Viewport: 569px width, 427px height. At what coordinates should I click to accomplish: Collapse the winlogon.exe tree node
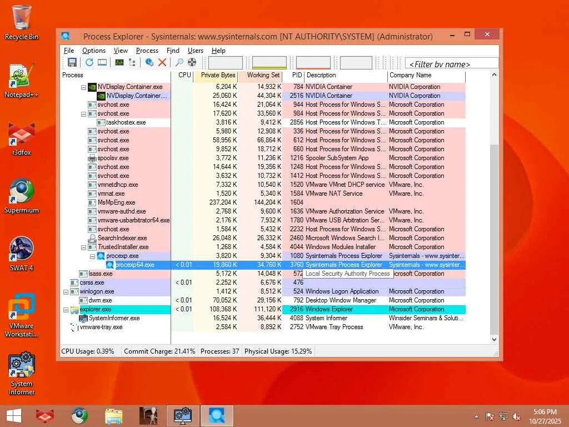point(66,292)
